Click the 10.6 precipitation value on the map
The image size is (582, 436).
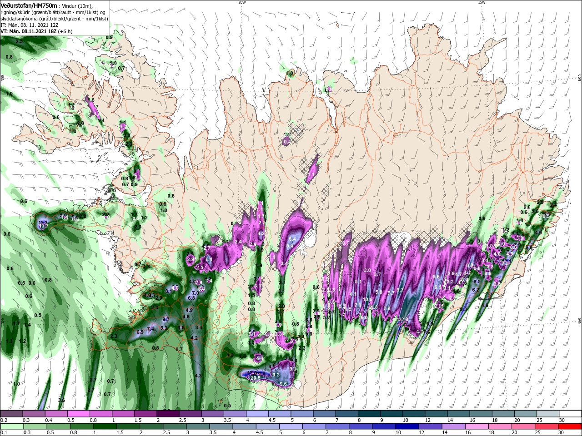[368, 299]
